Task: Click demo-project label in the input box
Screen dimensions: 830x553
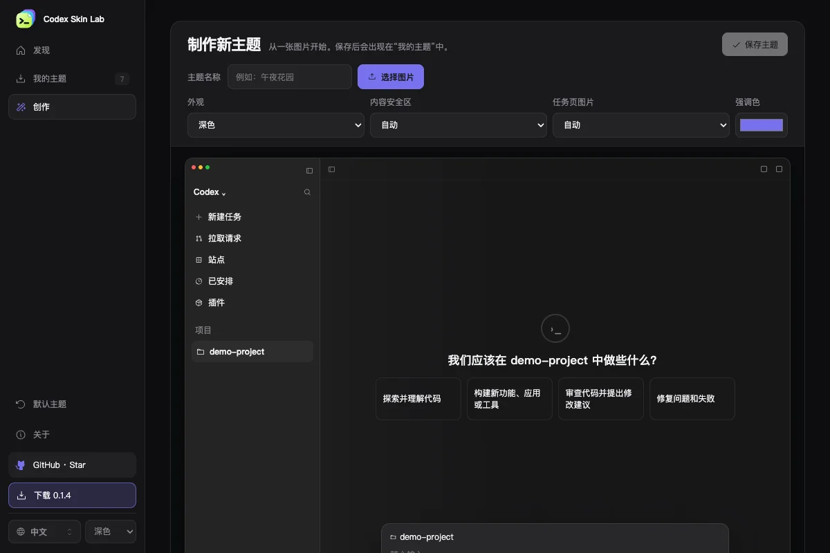Action: click(x=427, y=537)
